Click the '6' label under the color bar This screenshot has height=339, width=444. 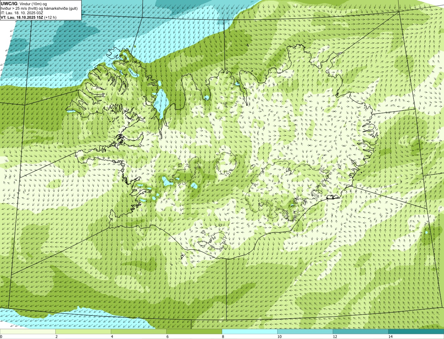pos(167,337)
